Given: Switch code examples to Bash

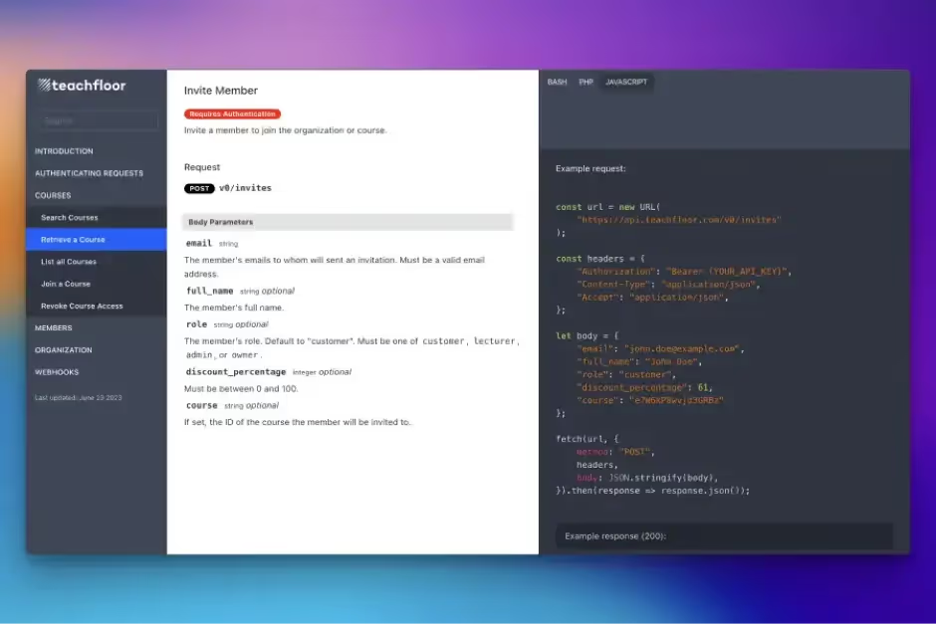Looking at the screenshot, I should point(557,83).
